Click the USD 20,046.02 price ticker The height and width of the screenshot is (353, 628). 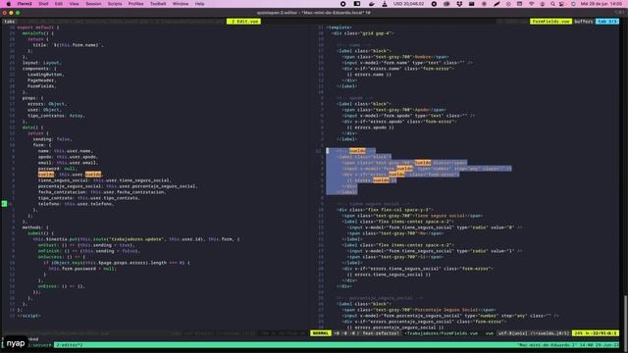tap(408, 4)
